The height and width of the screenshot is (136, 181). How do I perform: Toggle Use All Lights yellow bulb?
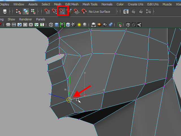pos(79,25)
